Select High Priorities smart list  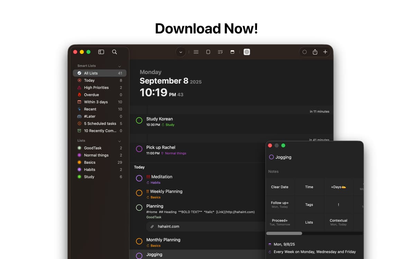(96, 88)
